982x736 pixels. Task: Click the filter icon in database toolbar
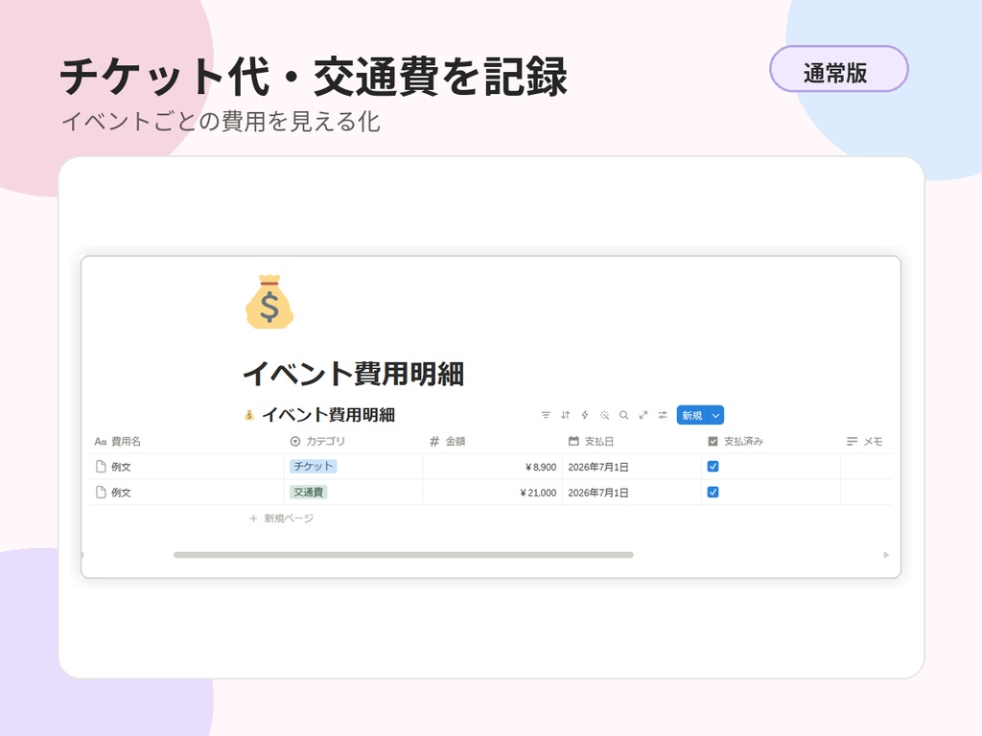546,415
